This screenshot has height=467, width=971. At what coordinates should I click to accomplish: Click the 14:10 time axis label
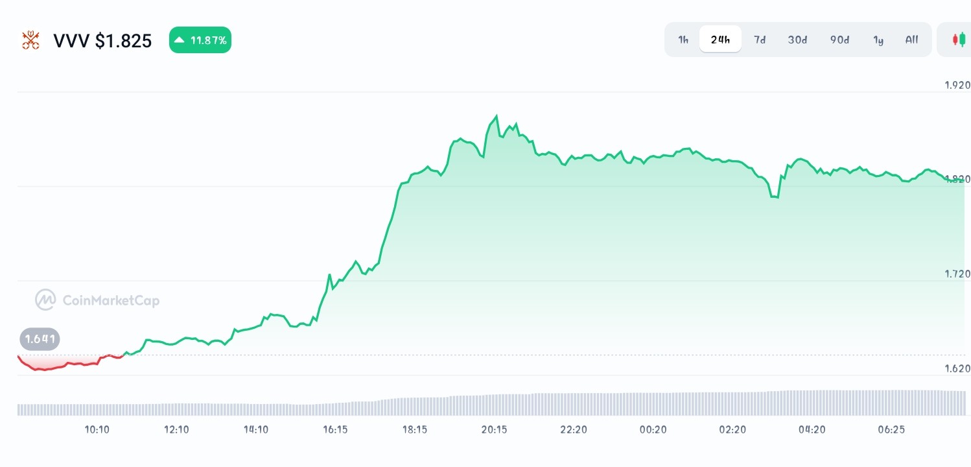tap(256, 429)
